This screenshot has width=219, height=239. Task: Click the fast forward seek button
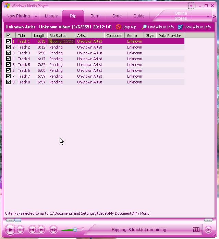click(208, 220)
